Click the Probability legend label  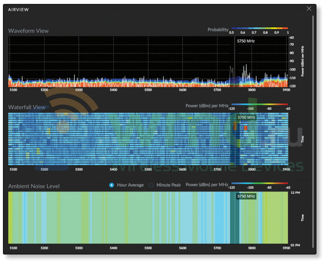point(218,30)
